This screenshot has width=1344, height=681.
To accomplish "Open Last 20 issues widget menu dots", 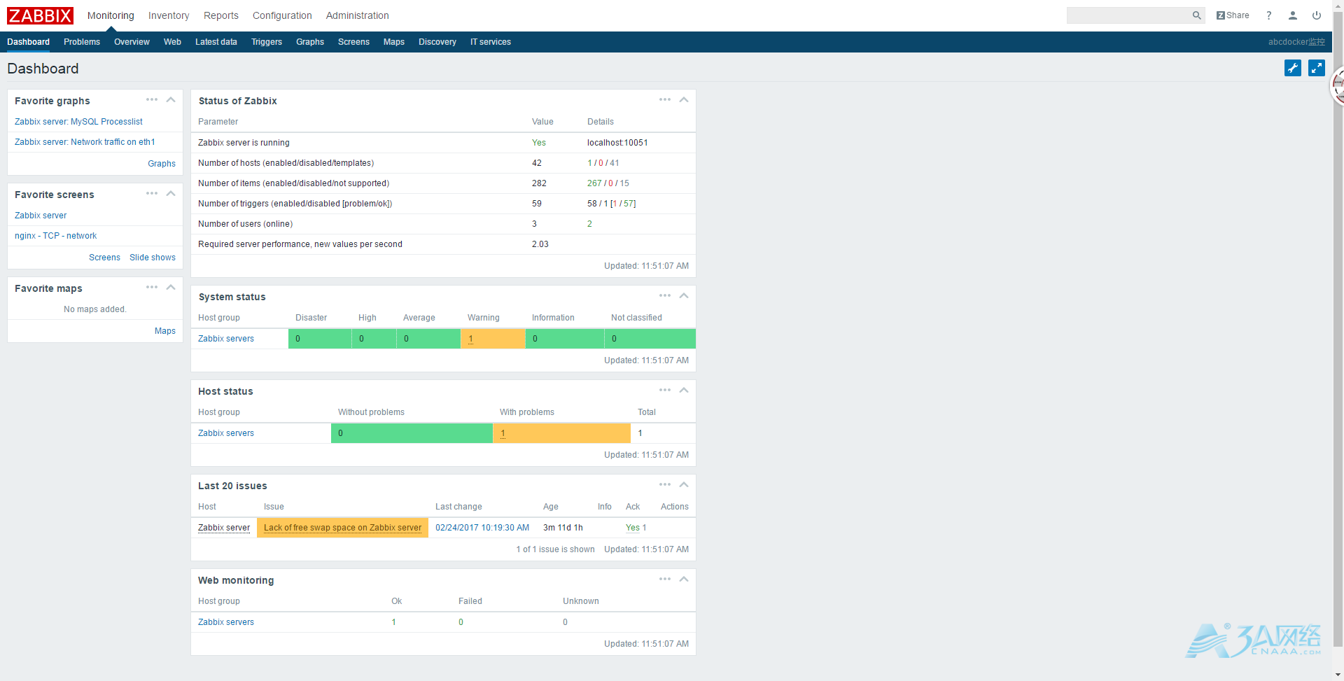I will 665,484.
